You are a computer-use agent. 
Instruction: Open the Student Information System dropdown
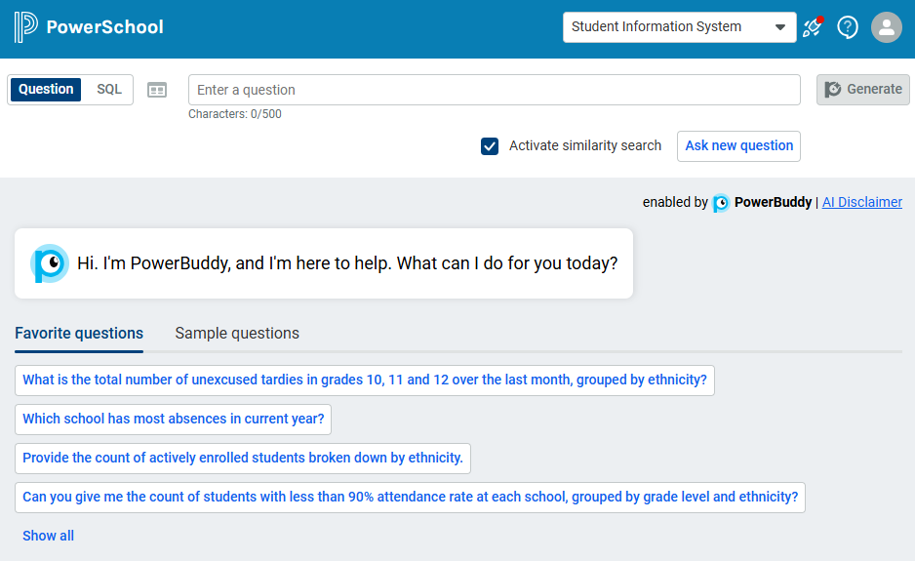679,27
